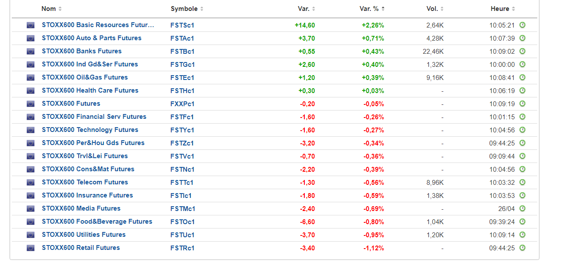Image resolution: width=570 pixels, height=263 pixels.
Task: Open the STOXX600 Food&Beverage Futures link
Action: [x=97, y=221]
